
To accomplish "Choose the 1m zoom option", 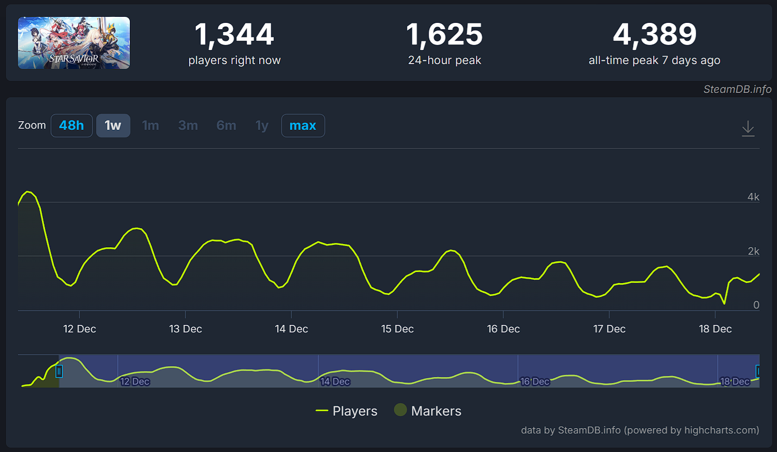I will (x=151, y=125).
